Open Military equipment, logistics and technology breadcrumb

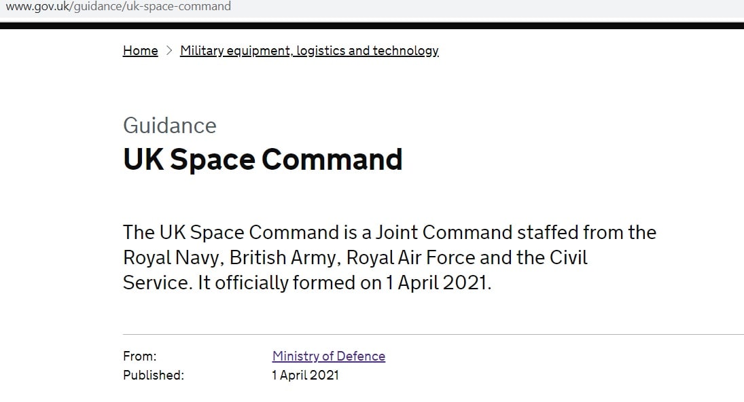tap(309, 51)
